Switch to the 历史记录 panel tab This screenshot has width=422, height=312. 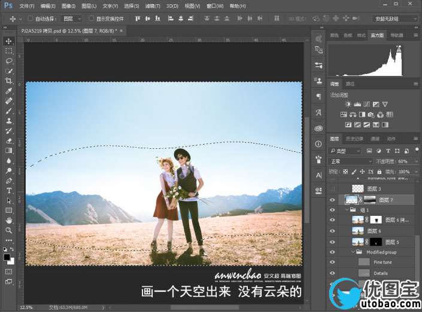click(x=354, y=139)
